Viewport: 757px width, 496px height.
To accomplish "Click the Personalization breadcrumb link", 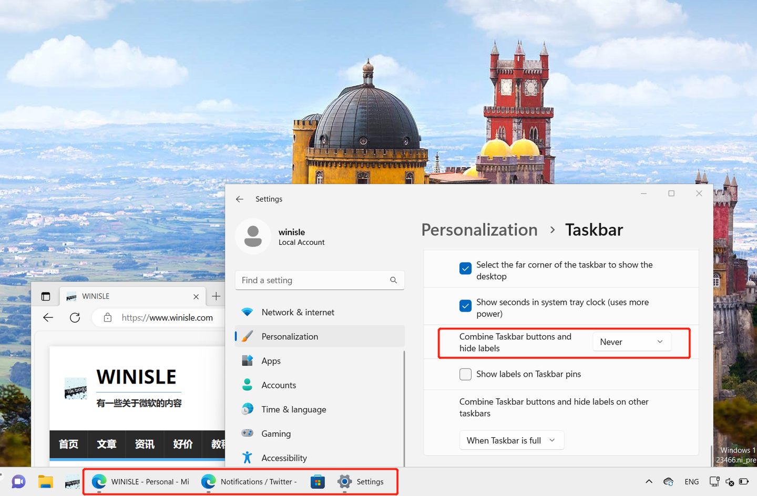I will 479,230.
